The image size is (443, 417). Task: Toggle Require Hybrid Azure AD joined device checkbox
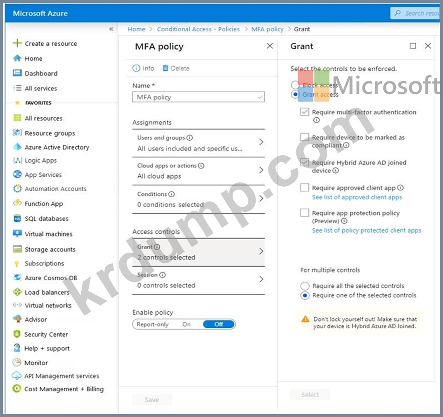click(x=305, y=162)
